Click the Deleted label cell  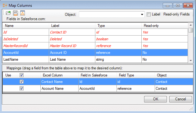point(72,39)
